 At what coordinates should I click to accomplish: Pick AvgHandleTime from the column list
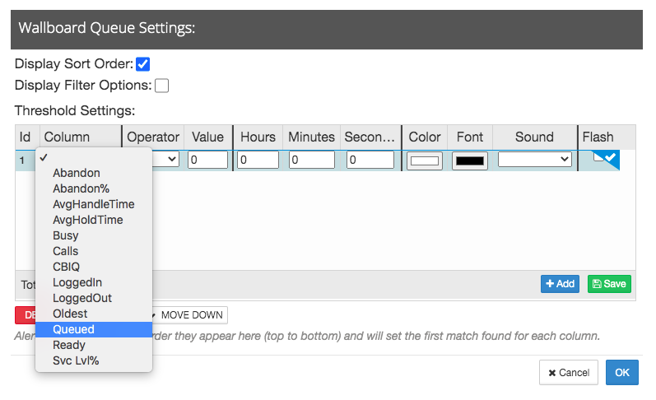94,204
